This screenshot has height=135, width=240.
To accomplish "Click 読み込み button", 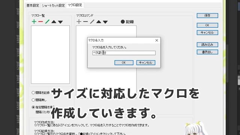I will 207,45.
